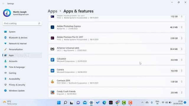
Task: Open weather widget showing 27°C
Action: point(10,102)
